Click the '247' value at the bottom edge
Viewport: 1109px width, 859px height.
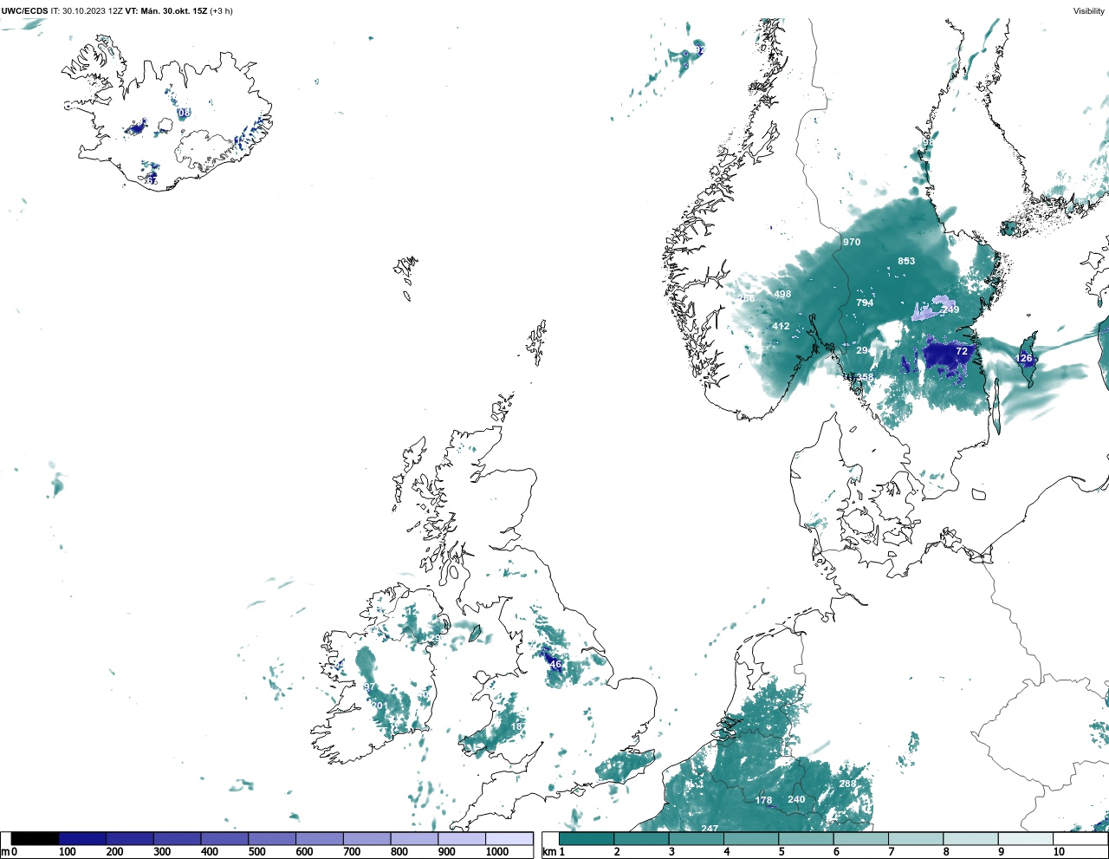(x=710, y=829)
